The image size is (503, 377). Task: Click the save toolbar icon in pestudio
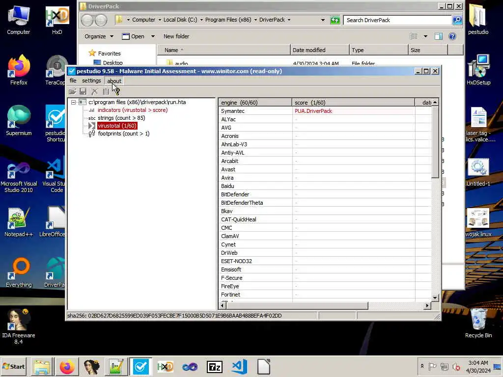(83, 91)
